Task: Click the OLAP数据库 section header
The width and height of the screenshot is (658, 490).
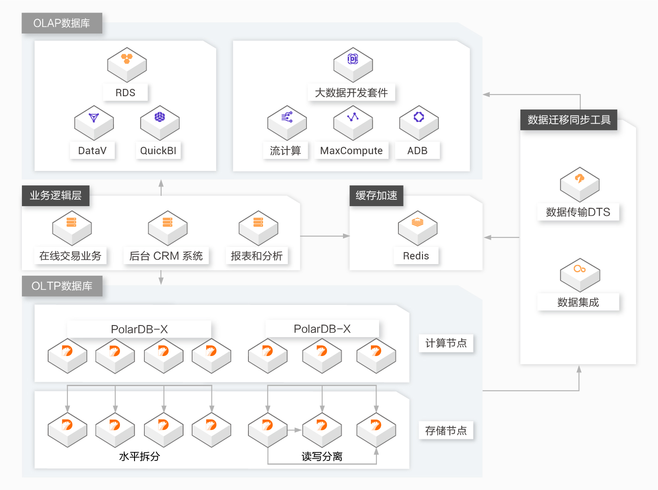Action: (x=62, y=23)
